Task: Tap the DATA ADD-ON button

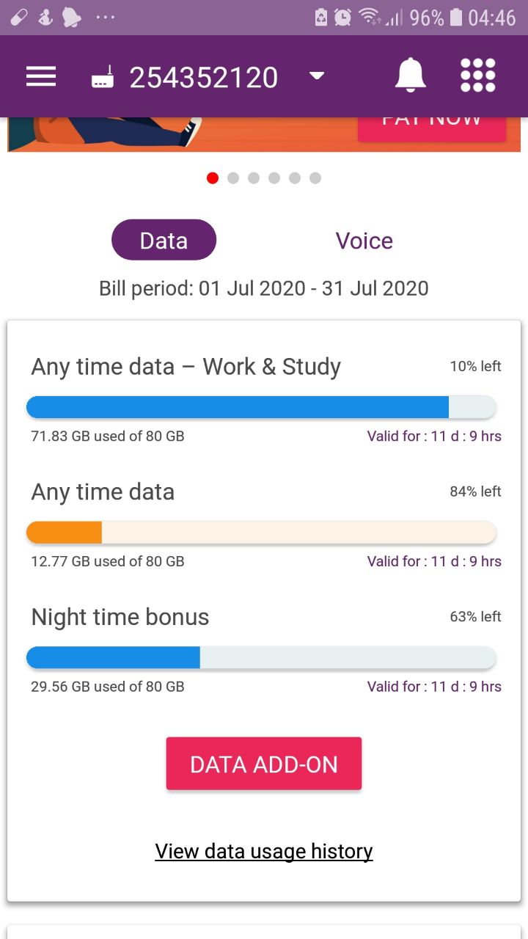Action: click(264, 764)
